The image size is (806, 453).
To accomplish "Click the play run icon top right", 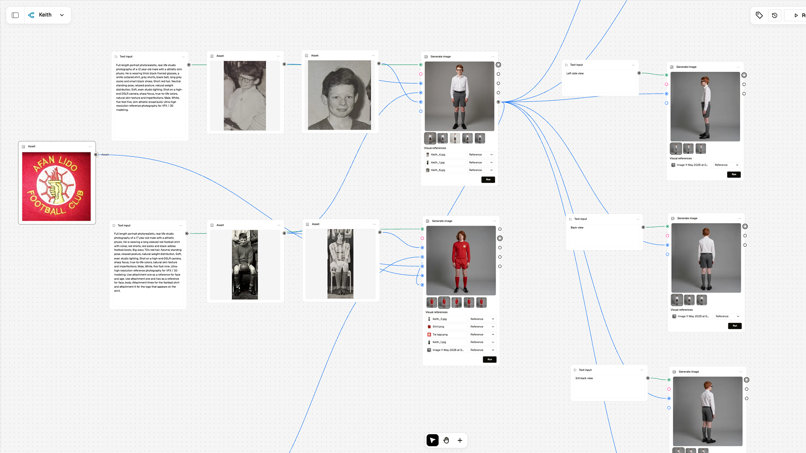I will click(796, 16).
